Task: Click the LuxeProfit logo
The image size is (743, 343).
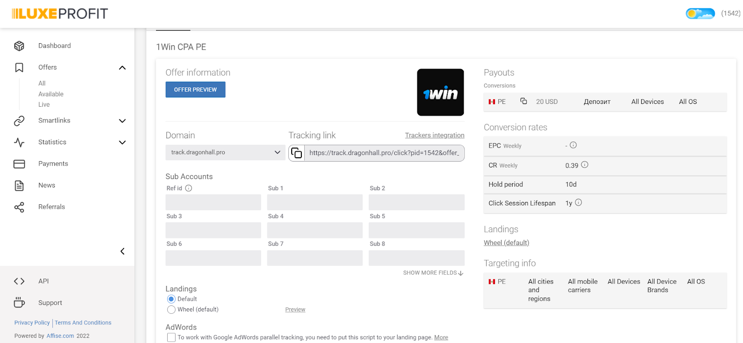Action: pyautogui.click(x=60, y=13)
